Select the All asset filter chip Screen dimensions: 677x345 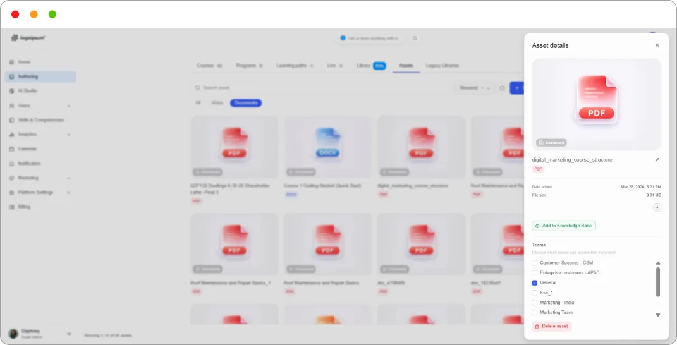pyautogui.click(x=198, y=103)
